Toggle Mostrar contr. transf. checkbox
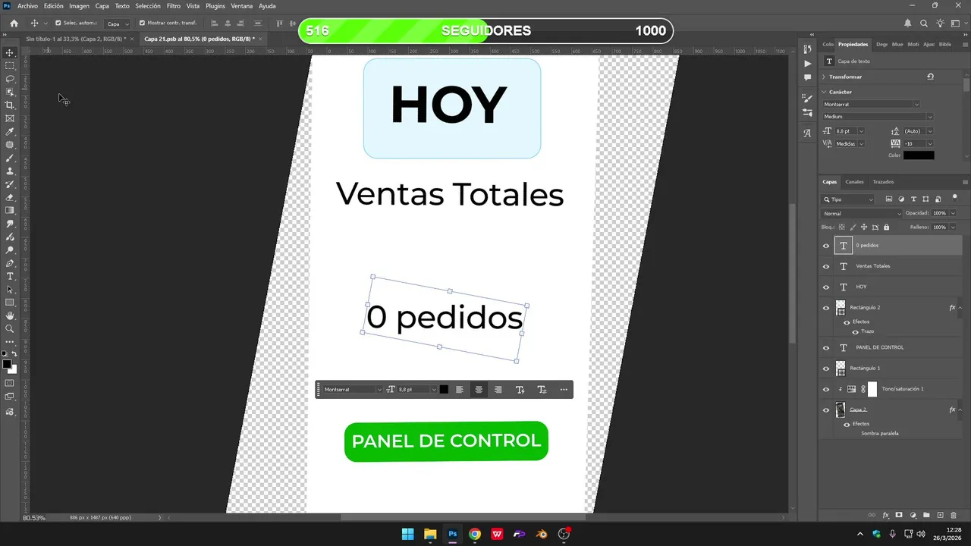 tap(142, 23)
